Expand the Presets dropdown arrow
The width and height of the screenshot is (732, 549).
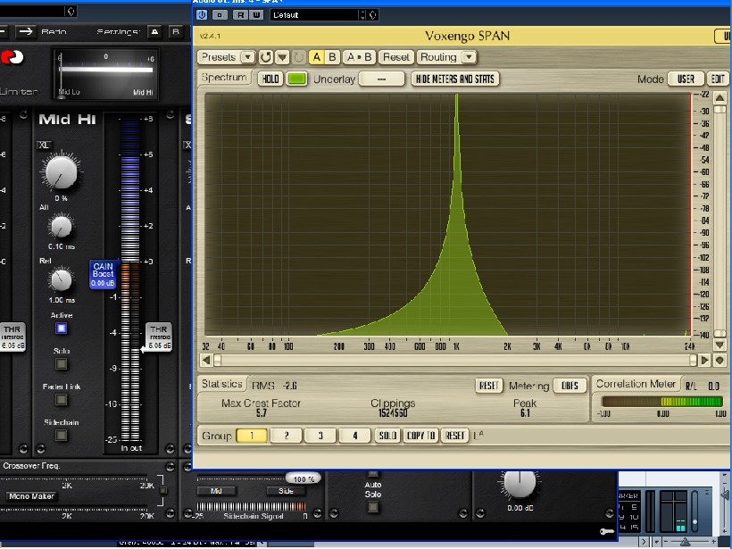click(248, 57)
